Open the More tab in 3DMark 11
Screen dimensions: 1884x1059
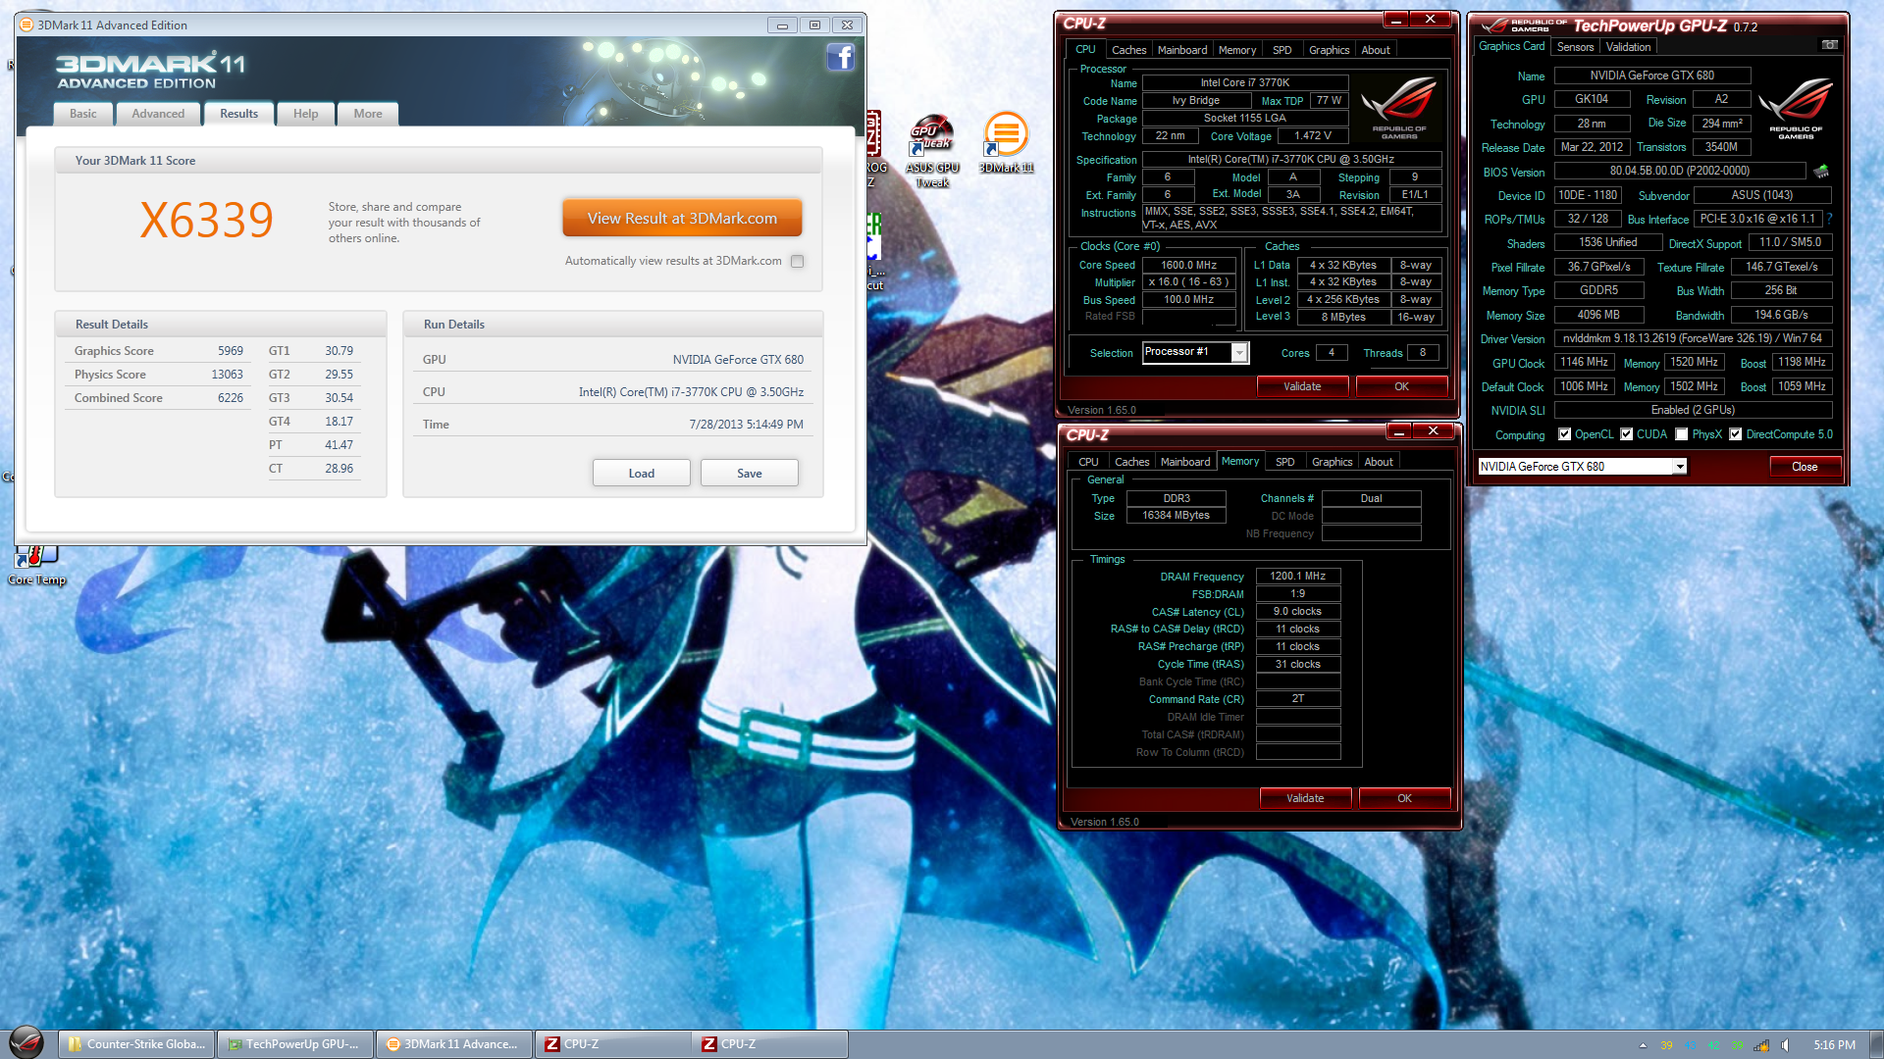tap(368, 114)
